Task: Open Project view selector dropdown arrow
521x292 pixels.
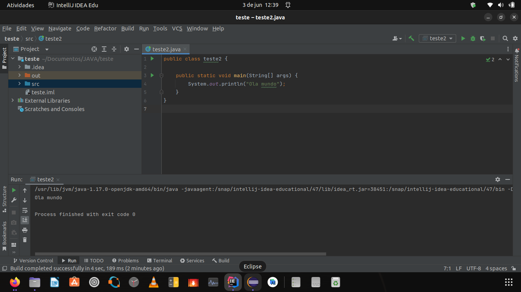Action: 47,49
